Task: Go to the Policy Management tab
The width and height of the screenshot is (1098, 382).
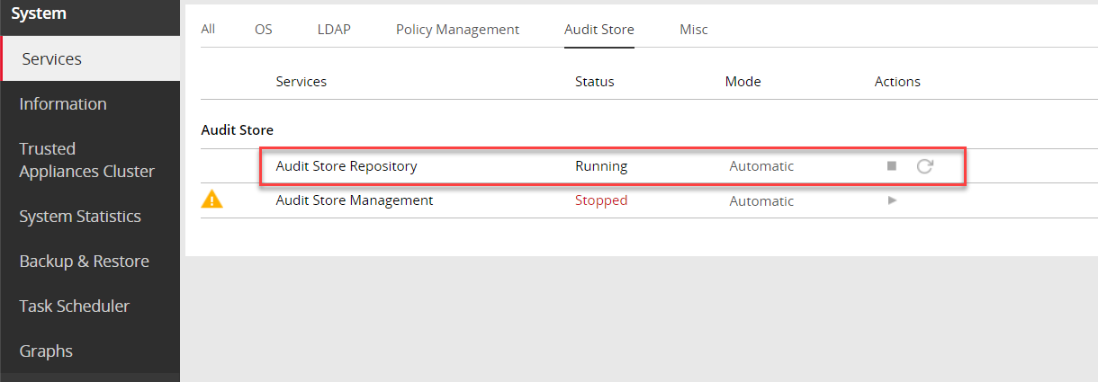Action: tap(457, 30)
